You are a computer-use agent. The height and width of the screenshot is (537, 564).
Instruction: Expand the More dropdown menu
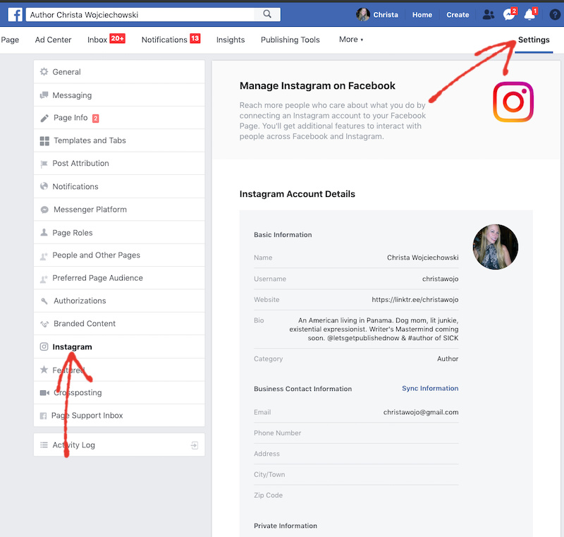coord(350,40)
